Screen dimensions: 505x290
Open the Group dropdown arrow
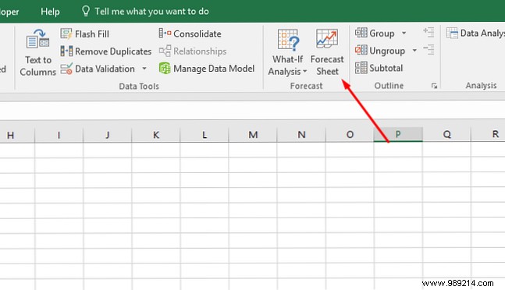[x=404, y=33]
